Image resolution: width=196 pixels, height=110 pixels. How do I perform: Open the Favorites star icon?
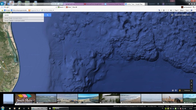(x=192, y=4)
